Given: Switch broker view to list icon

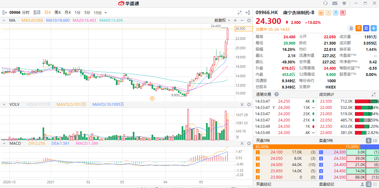Looking at the screenshot, I should coord(369,184).
